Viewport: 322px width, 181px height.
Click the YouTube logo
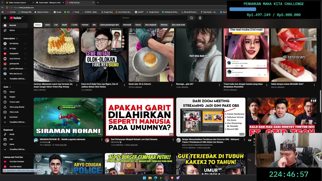16,18
